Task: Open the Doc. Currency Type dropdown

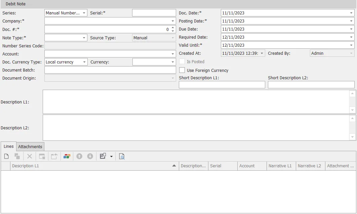Action: [84, 62]
